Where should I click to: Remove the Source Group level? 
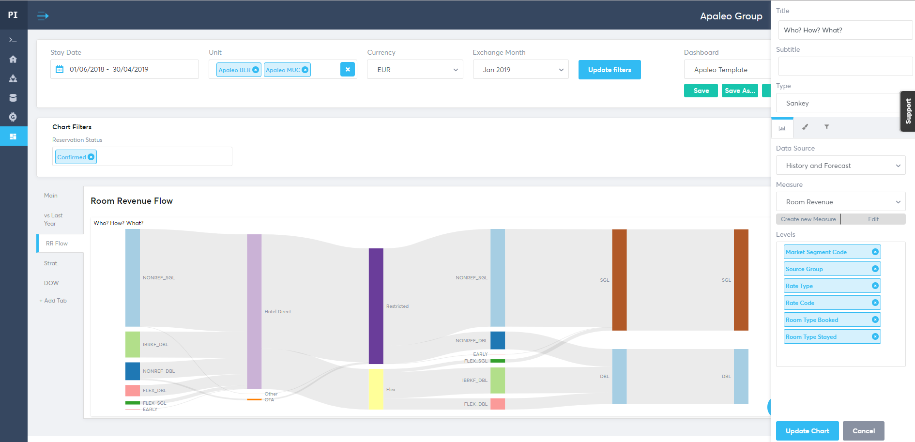click(875, 269)
